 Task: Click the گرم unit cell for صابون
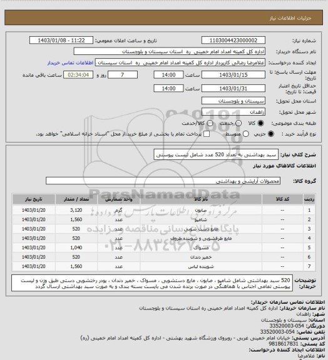(119, 210)
